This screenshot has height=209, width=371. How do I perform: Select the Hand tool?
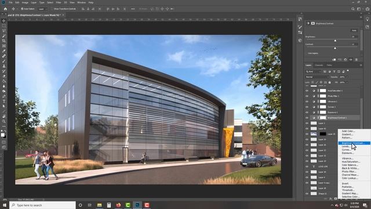pos(4,116)
